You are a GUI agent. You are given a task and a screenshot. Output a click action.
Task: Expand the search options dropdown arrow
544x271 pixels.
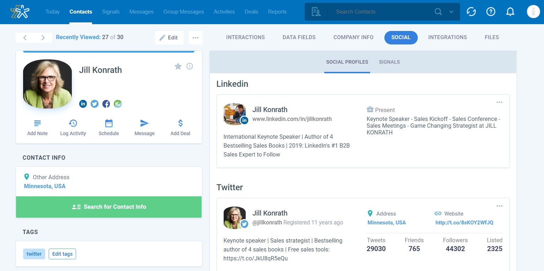click(x=451, y=12)
